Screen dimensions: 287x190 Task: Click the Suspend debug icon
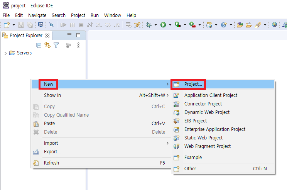72,25
